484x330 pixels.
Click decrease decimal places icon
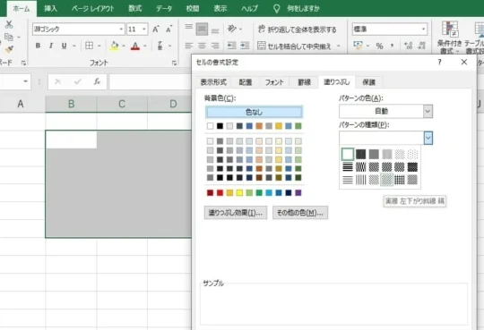click(x=421, y=46)
